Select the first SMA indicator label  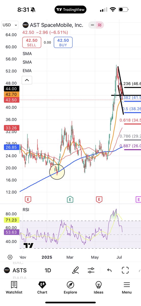point(27,54)
